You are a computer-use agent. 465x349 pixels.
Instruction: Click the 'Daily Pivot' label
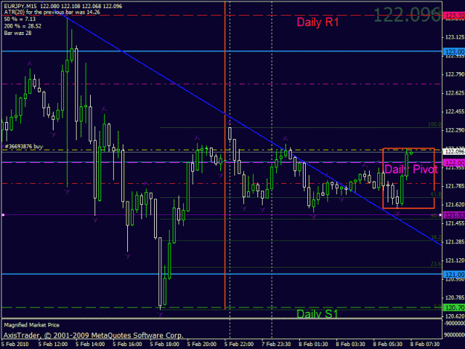tap(411, 170)
